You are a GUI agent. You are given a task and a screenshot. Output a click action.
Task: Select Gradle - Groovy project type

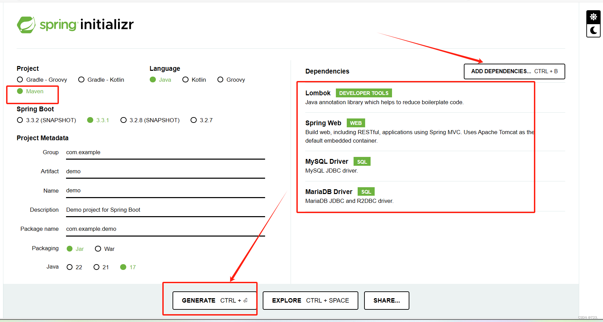click(42, 80)
